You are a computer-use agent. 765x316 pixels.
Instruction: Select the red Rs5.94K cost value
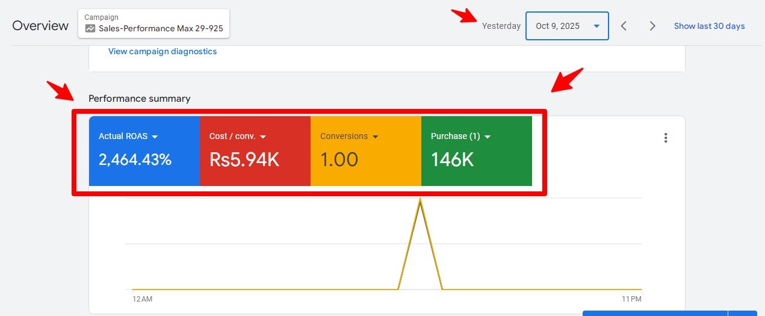click(244, 160)
